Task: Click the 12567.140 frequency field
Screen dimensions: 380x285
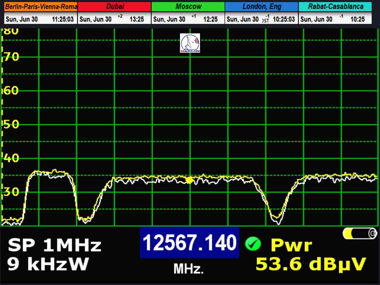Action: pyautogui.click(x=190, y=243)
